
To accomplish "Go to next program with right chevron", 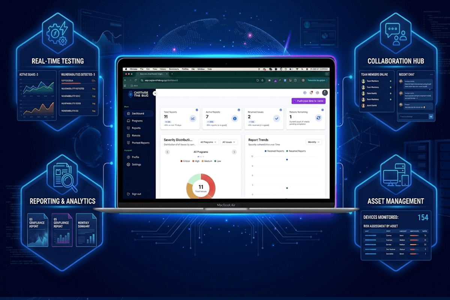I will 234,152.
